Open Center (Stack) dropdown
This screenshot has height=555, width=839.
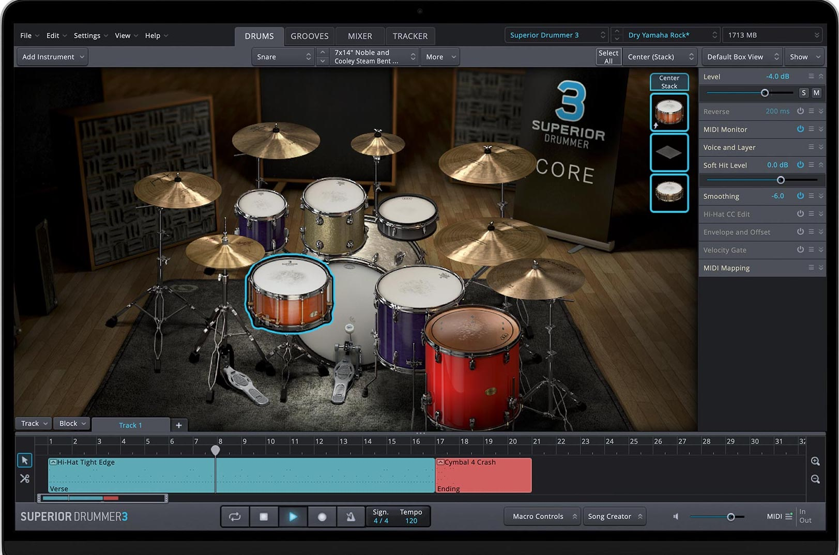pyautogui.click(x=660, y=57)
